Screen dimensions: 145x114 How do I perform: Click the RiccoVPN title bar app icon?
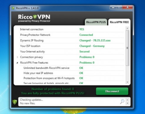(x=13, y=8)
